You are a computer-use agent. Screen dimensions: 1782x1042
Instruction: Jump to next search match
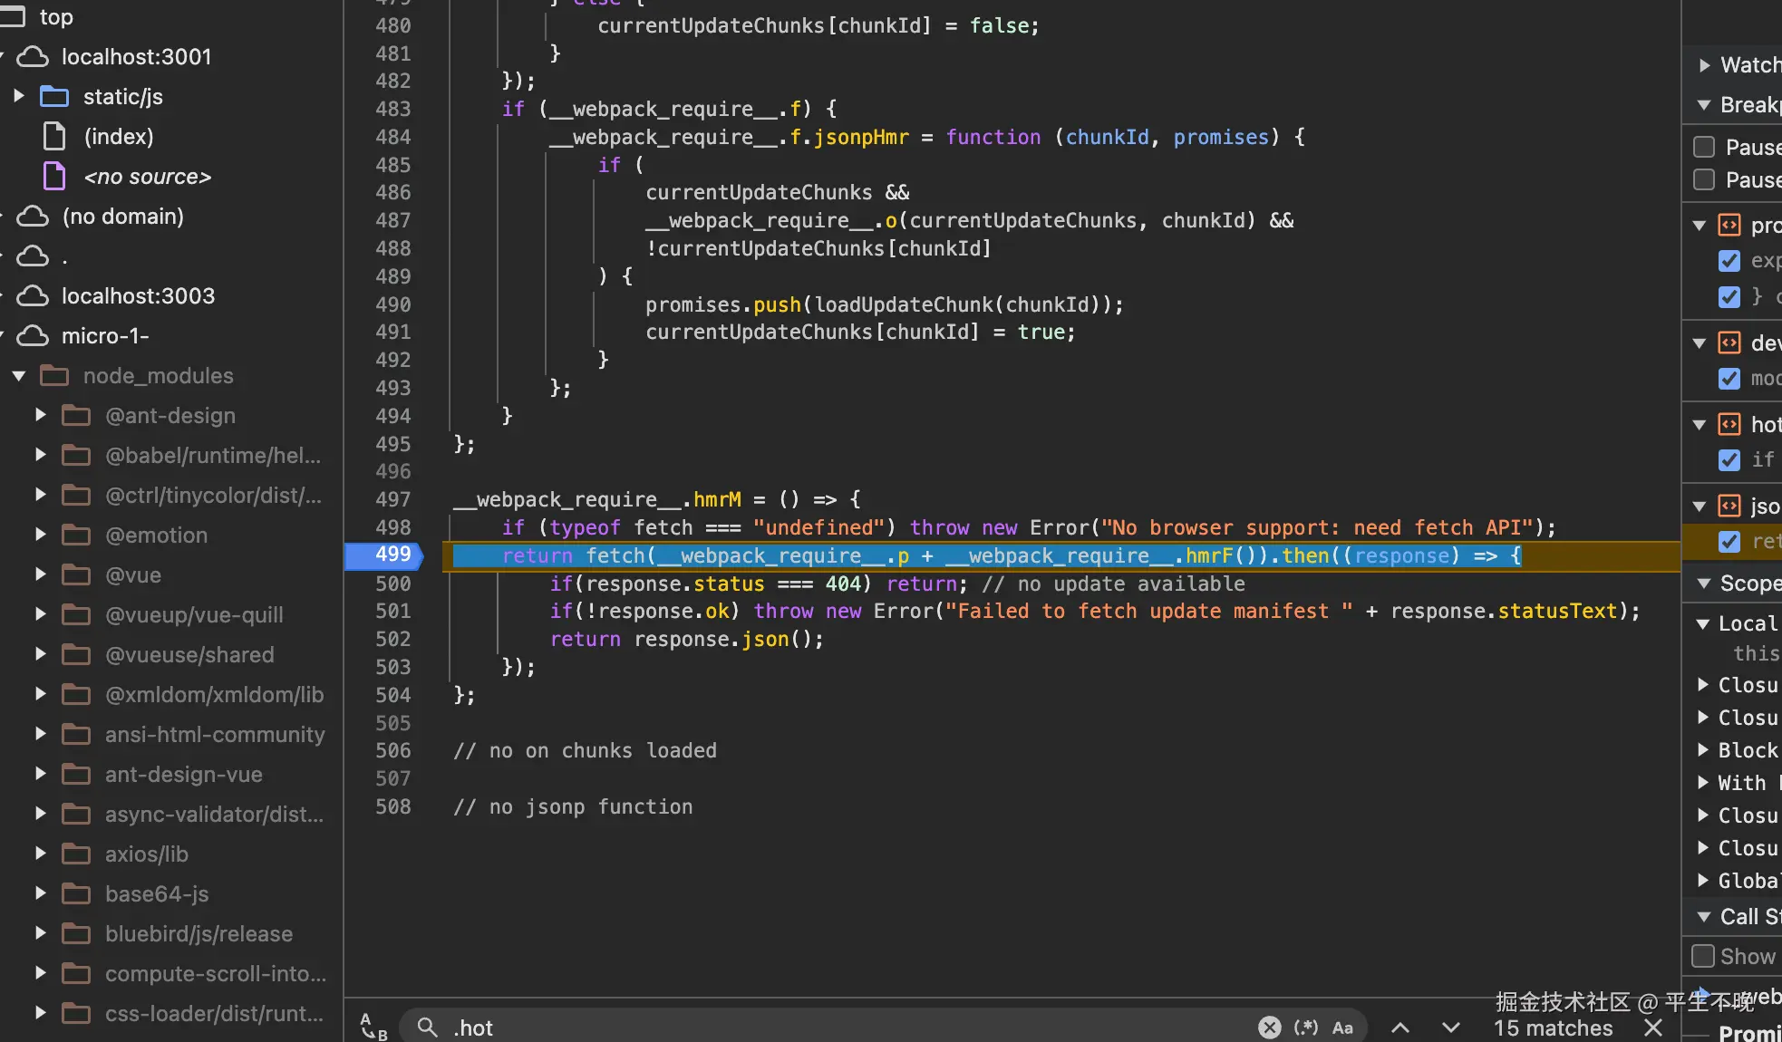pyautogui.click(x=1450, y=1027)
